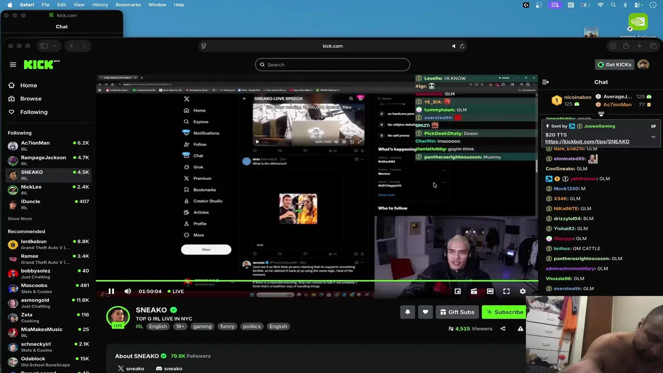
Task: Expand pinned message chevron
Action: (653, 137)
